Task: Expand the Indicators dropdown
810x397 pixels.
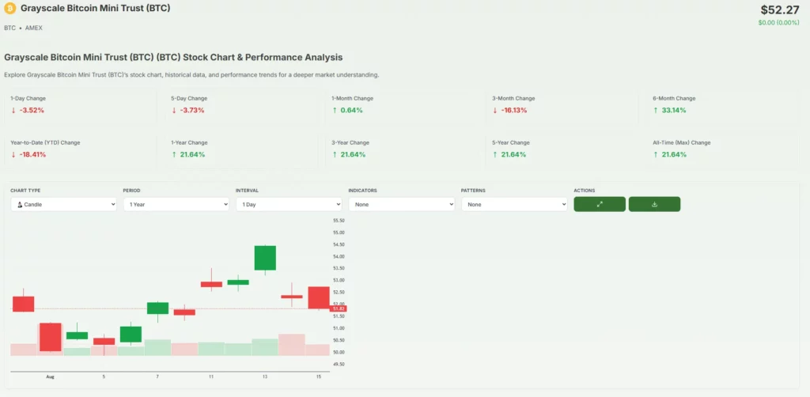Action: tap(401, 204)
